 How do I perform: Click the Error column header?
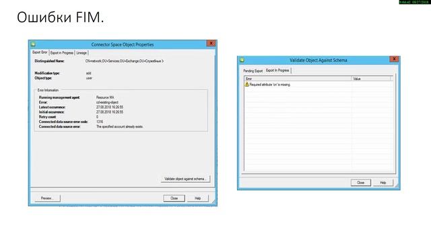(x=298, y=79)
